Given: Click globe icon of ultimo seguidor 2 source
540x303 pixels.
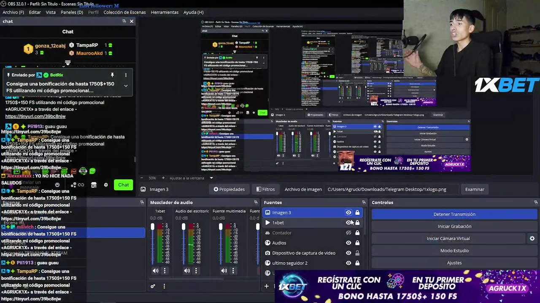Looking at the screenshot, I should tap(267, 263).
